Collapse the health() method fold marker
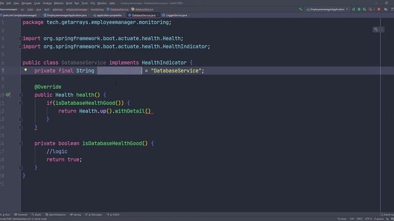394x221 pixels. pyautogui.click(x=20, y=95)
